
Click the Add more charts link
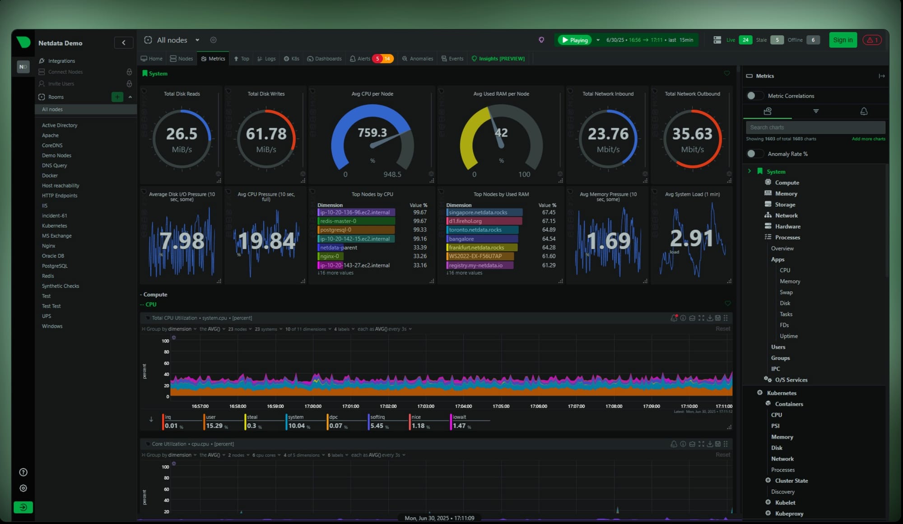868,139
